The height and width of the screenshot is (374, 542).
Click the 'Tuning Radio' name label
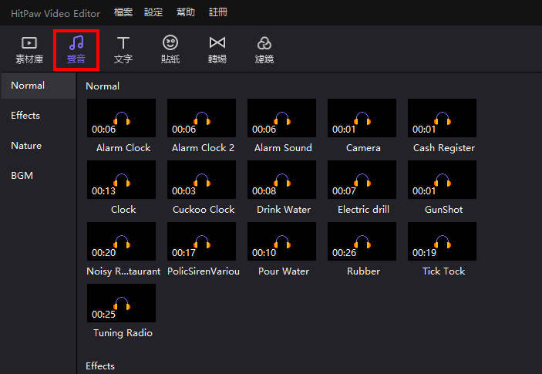click(x=123, y=333)
